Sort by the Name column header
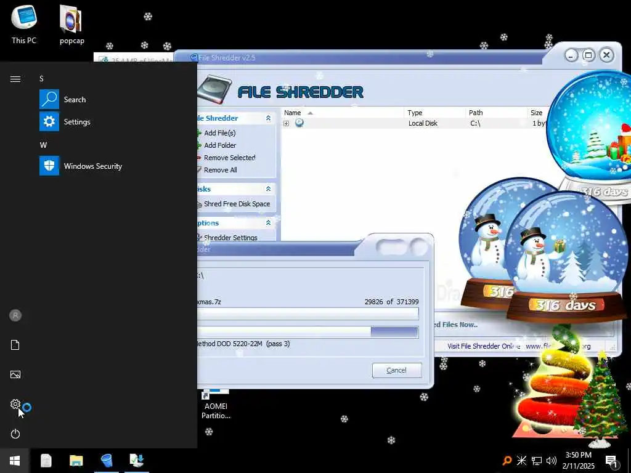Image resolution: width=631 pixels, height=473 pixels. pyautogui.click(x=342, y=113)
